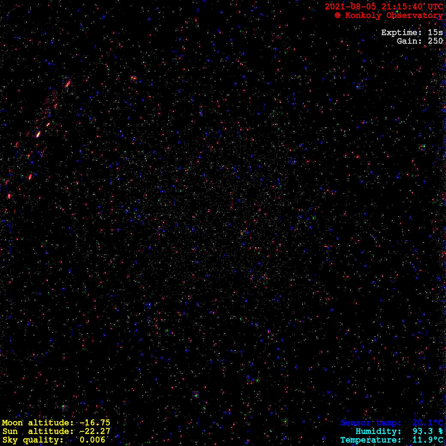Screen dimensions: 446x446
Task: Click the humidity value 93.3 %
Action: pyautogui.click(x=428, y=431)
